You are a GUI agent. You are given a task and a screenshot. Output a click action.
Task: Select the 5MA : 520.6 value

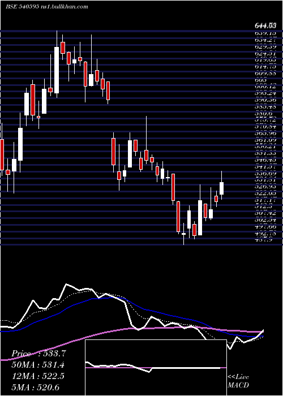pos(35,387)
